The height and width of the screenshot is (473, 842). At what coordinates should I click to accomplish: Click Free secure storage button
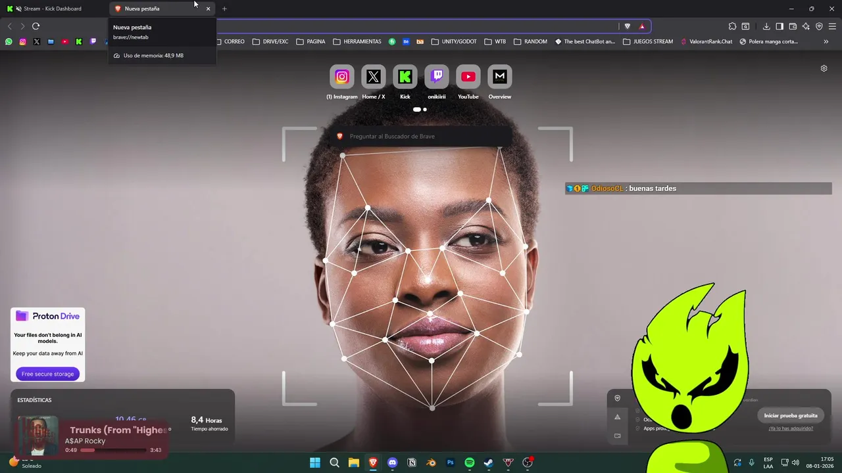47,374
